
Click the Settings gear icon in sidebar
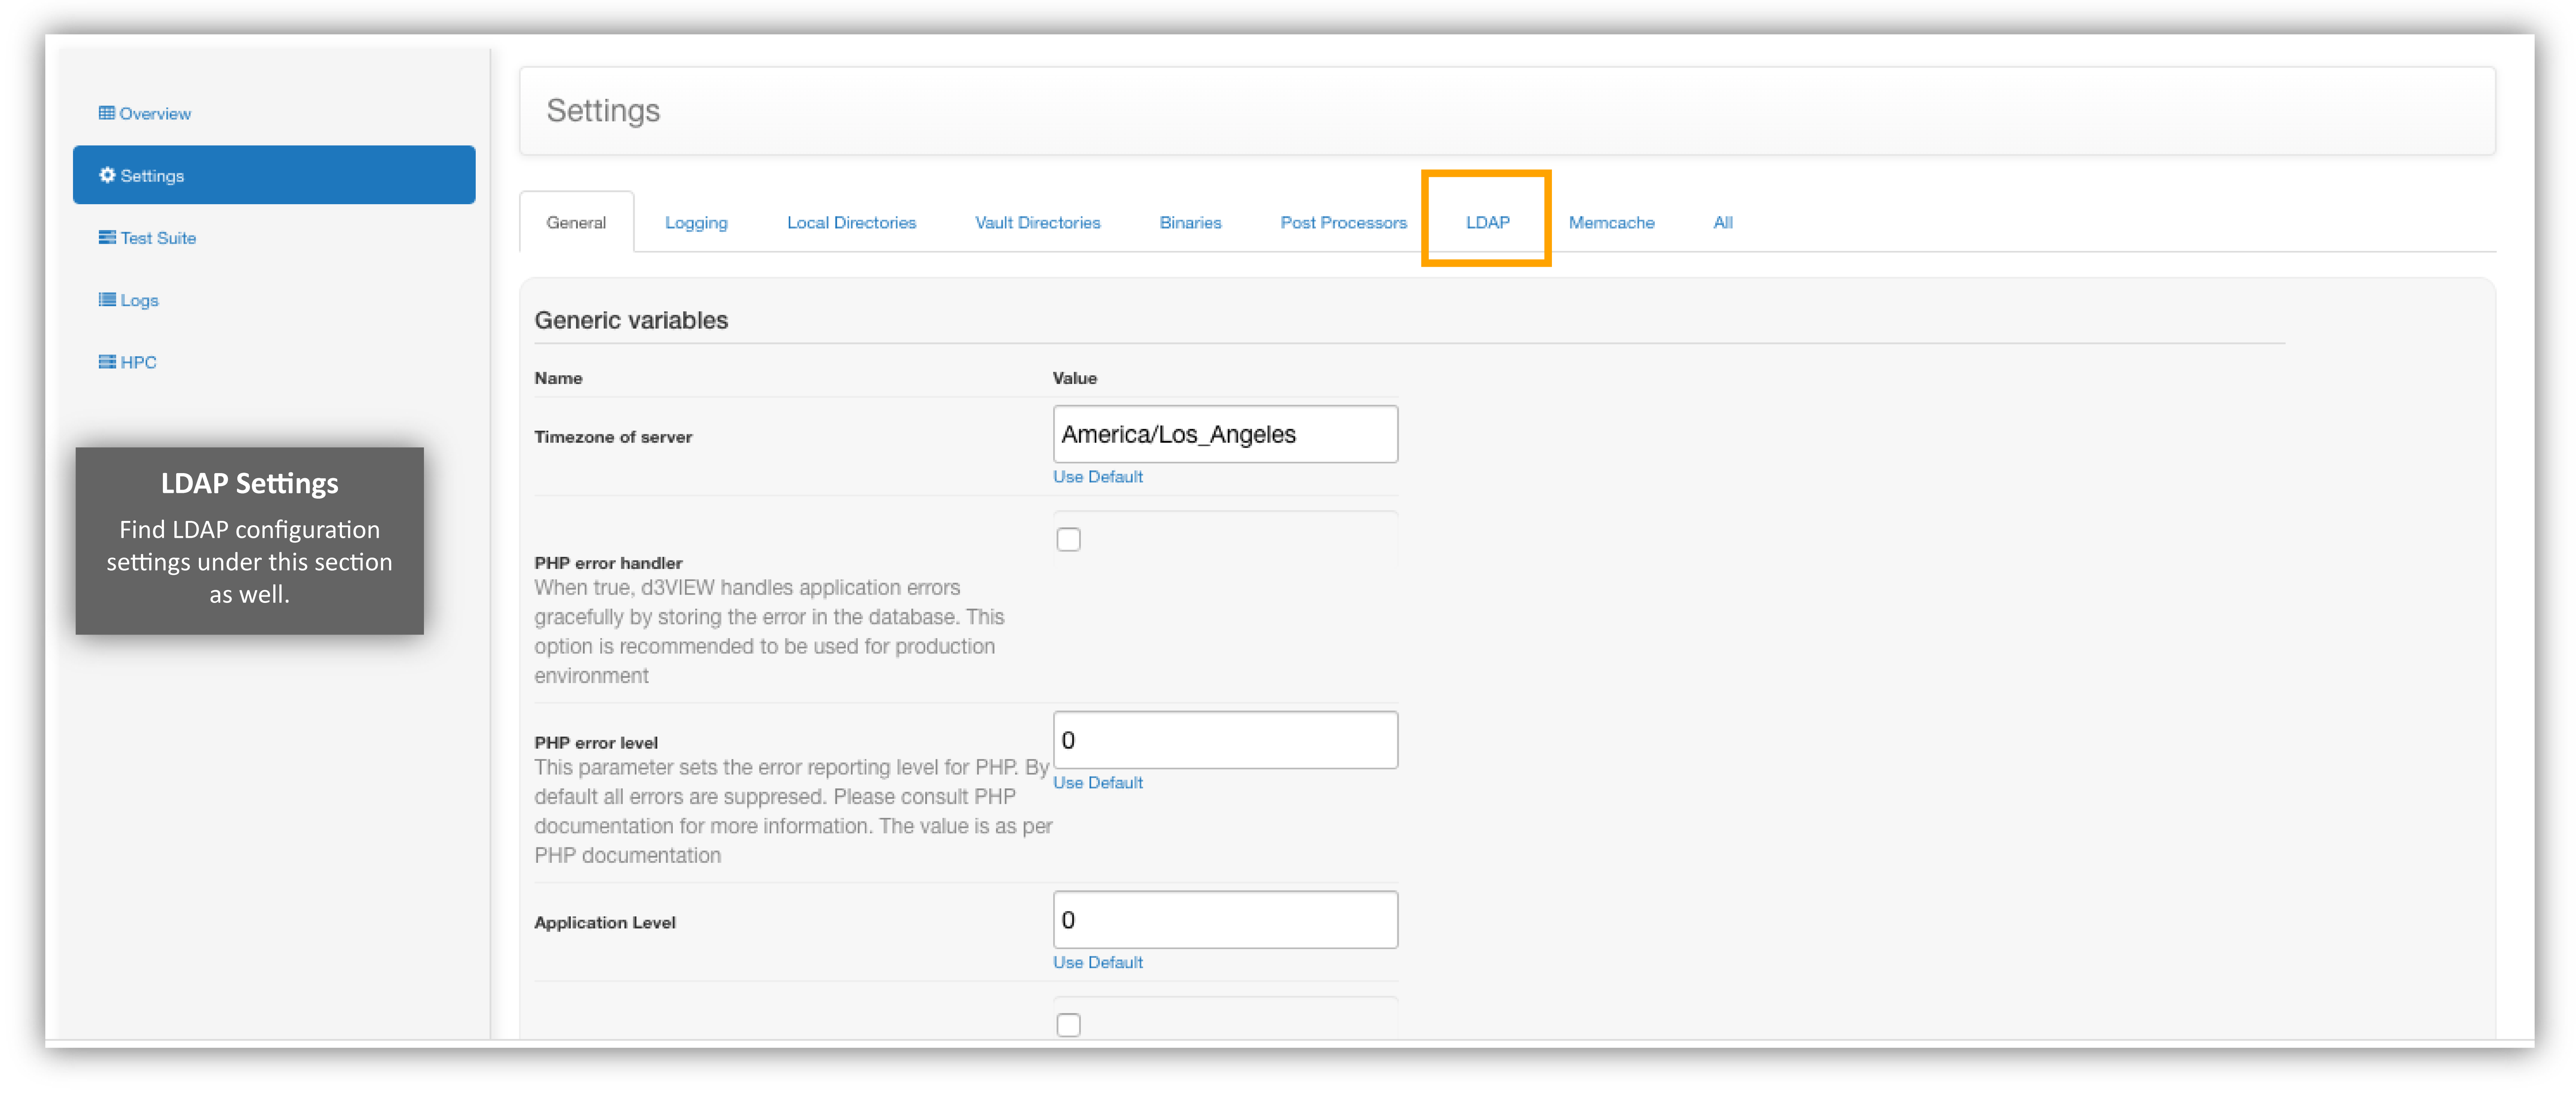(107, 175)
